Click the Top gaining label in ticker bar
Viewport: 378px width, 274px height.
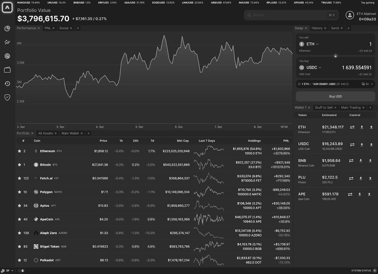(x=368, y=2)
